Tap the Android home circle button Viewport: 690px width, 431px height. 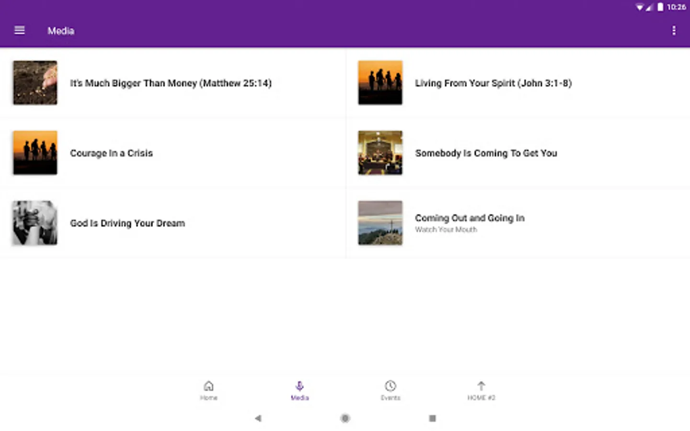pyautogui.click(x=345, y=418)
